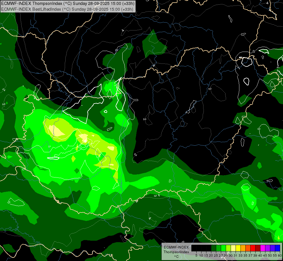The height and width of the screenshot is (261, 283).
Task: Click legend scale value 50
Action: [x=270, y=255]
